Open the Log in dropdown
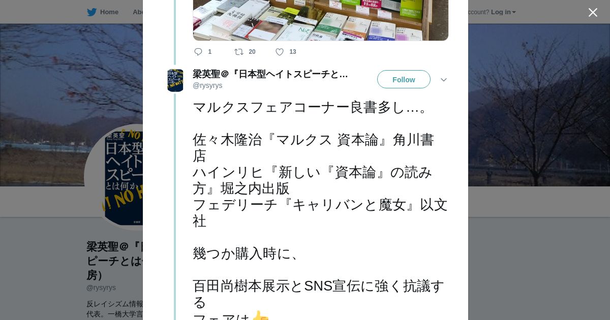The width and height of the screenshot is (610, 320). (503, 12)
